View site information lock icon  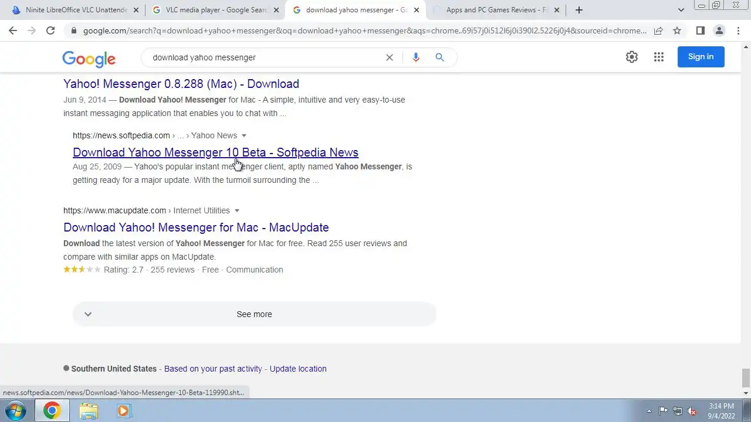(73, 30)
